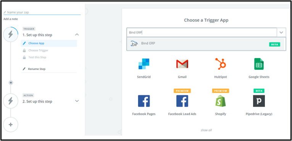Select the SendGrid app icon
The image size is (292, 141).
click(144, 64)
